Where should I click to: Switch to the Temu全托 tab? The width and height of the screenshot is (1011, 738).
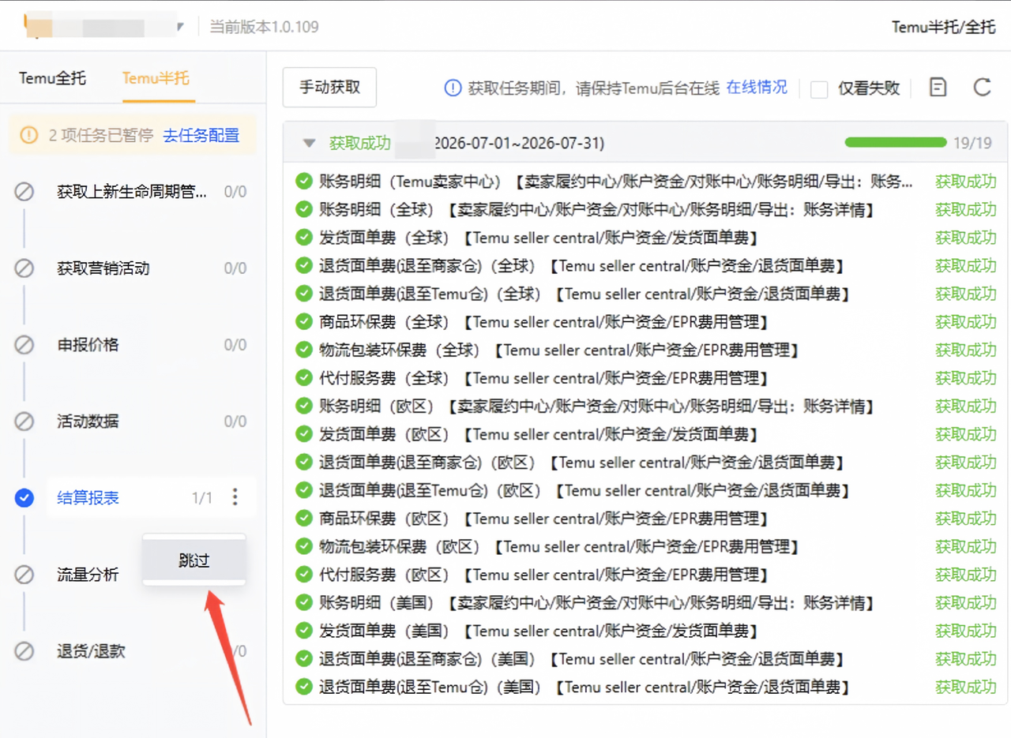pyautogui.click(x=53, y=78)
